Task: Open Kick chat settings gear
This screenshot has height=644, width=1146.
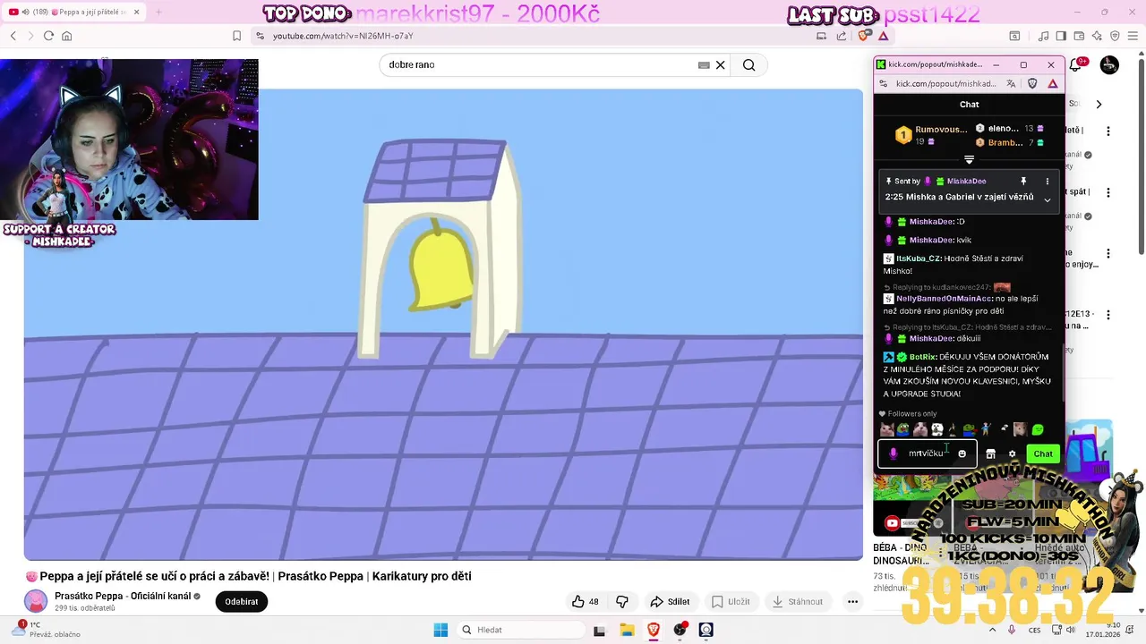Action: click(1012, 453)
